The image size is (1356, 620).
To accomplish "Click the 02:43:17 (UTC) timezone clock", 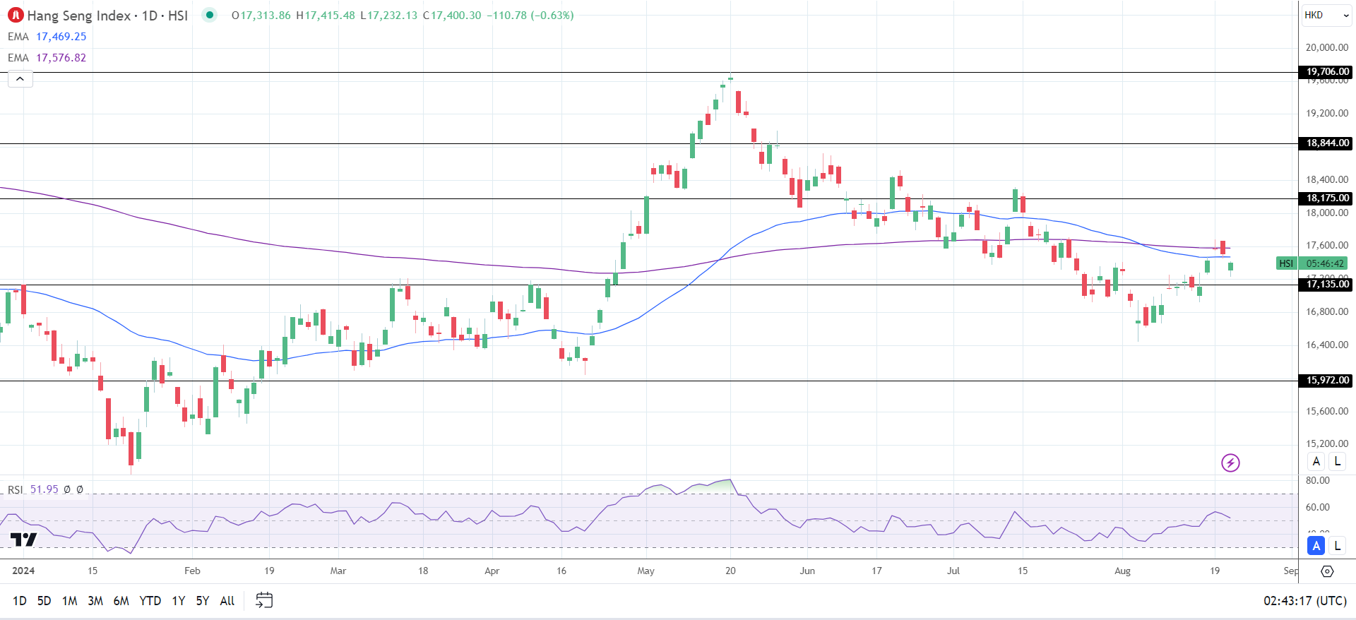I will tap(1305, 601).
